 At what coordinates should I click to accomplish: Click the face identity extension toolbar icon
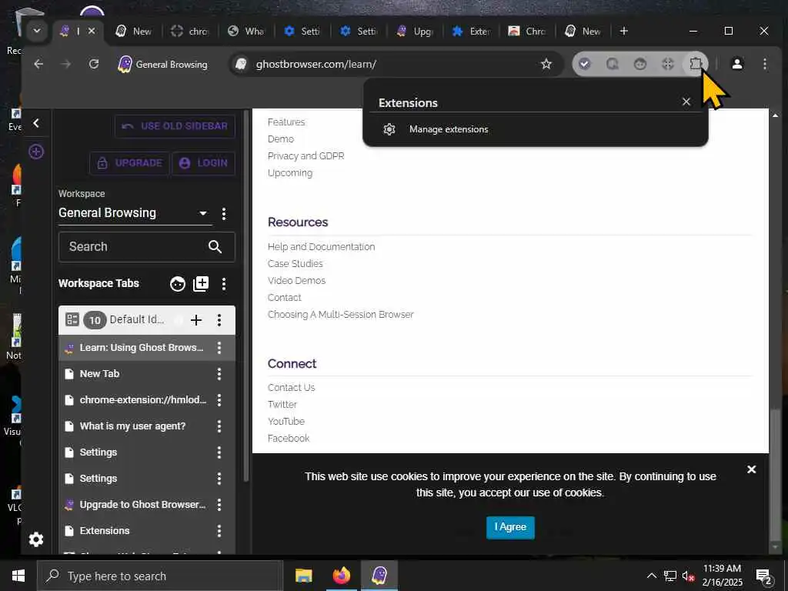click(x=639, y=64)
